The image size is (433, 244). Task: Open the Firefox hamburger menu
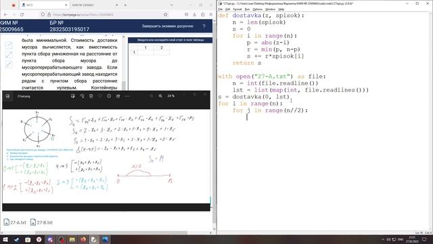pos(210,14)
